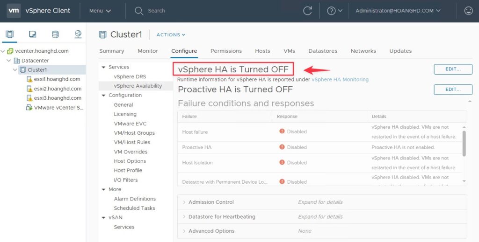Switch to the Hosts tab
479x242 pixels.
tap(262, 51)
